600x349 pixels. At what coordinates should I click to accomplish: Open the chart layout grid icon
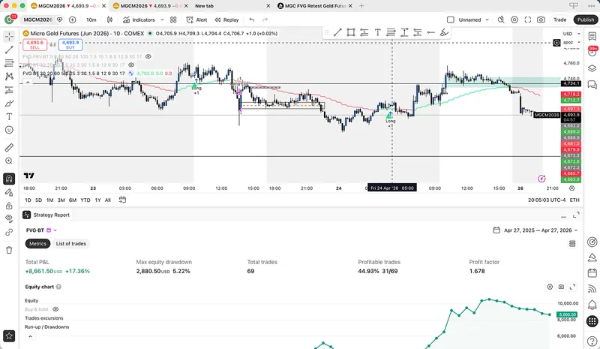(x=173, y=20)
